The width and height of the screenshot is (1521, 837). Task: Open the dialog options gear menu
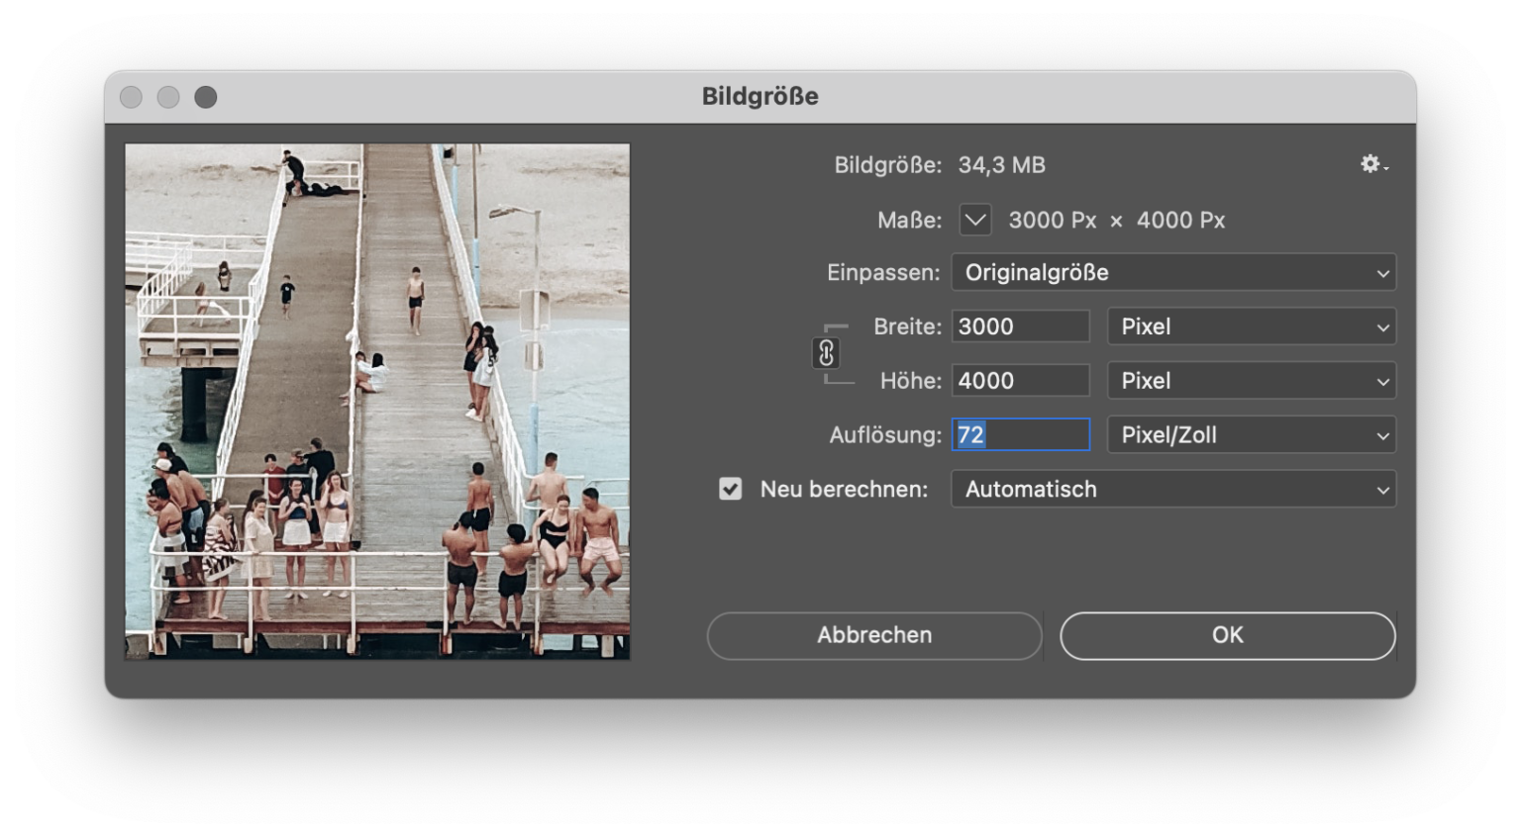pyautogui.click(x=1371, y=164)
